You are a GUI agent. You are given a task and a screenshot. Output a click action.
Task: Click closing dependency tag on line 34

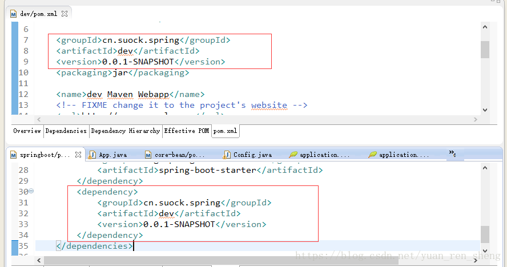110,235
